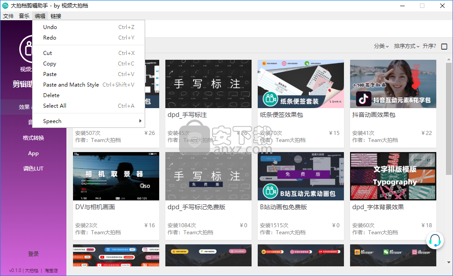Image resolution: width=453 pixels, height=276 pixels.
Task: Open the customer service headset icon
Action: (435, 240)
